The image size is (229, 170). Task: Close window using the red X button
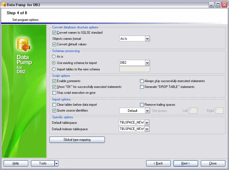[224, 5]
